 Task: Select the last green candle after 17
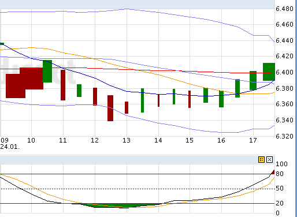pyautogui.click(x=269, y=72)
